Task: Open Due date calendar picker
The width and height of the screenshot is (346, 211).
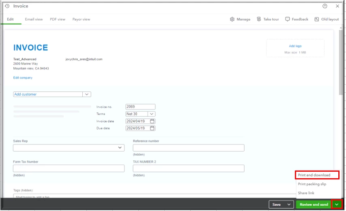Action: pos(152,128)
